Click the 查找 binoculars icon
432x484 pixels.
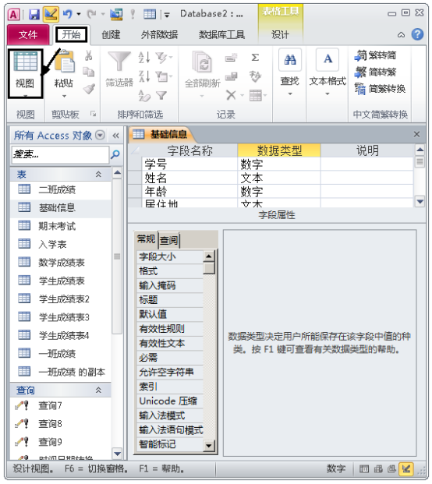(289, 60)
